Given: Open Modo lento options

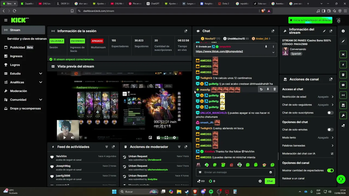Looking at the screenshot, I should (308, 137).
